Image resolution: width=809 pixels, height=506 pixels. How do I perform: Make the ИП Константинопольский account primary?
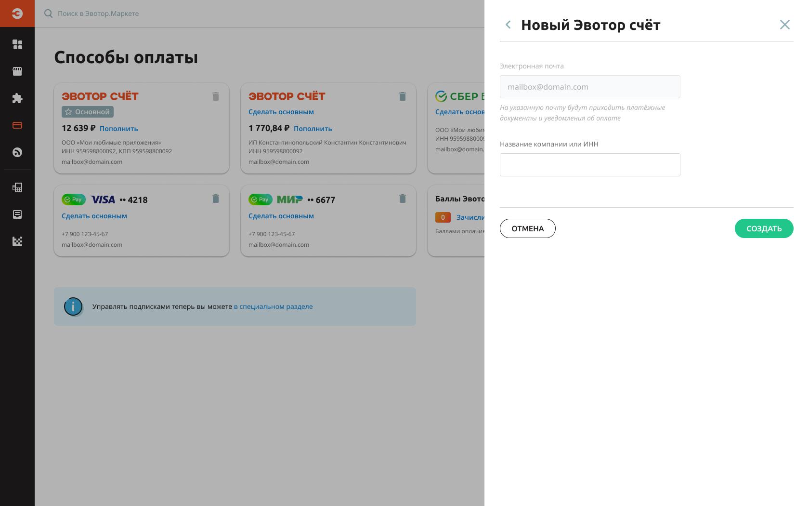(281, 112)
